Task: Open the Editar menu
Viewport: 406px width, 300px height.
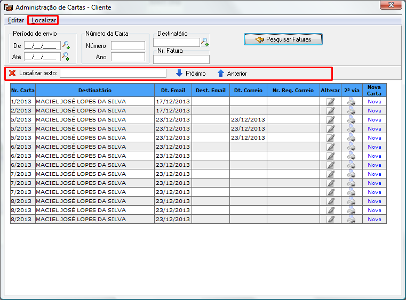Action: coord(16,20)
